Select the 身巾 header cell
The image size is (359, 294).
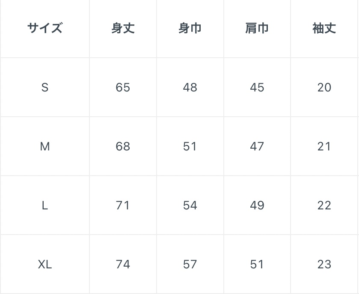(190, 29)
